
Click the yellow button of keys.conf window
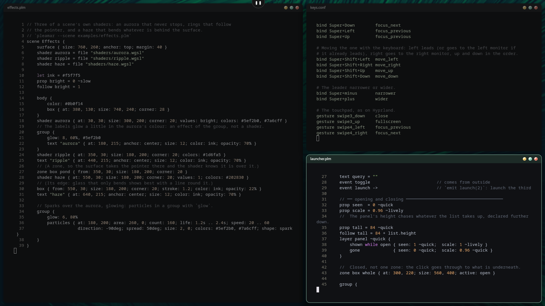tap(524, 8)
